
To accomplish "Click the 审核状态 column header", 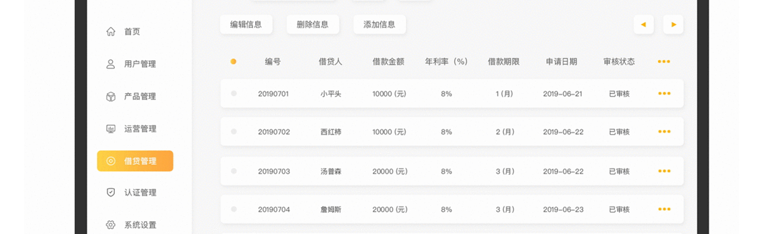I will click(x=619, y=61).
